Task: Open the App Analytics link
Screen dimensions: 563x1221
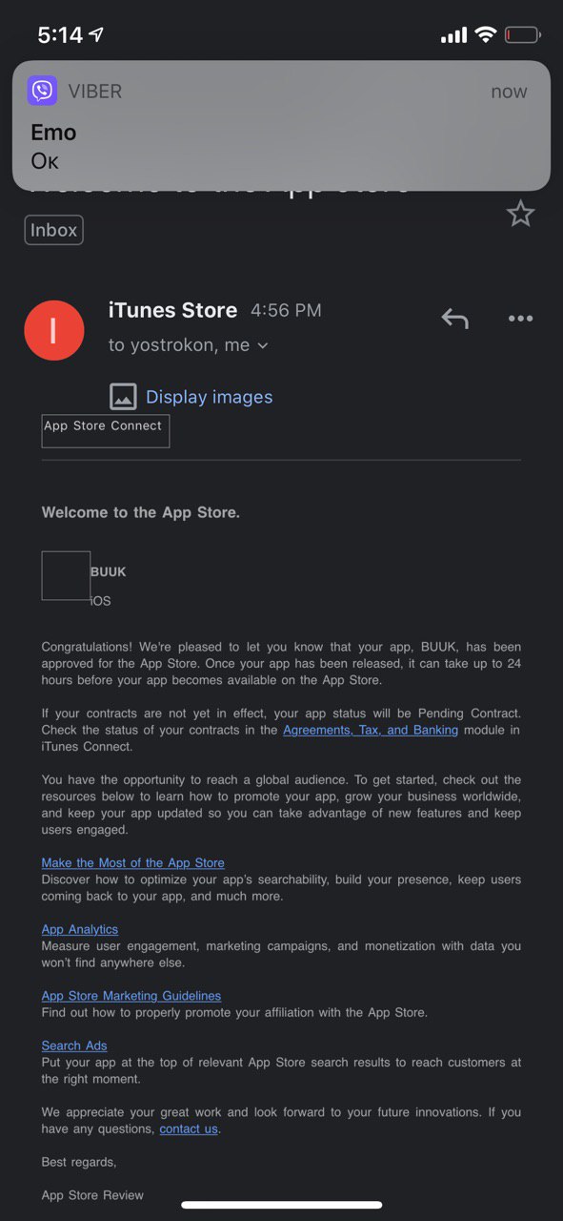Action: pyautogui.click(x=80, y=929)
